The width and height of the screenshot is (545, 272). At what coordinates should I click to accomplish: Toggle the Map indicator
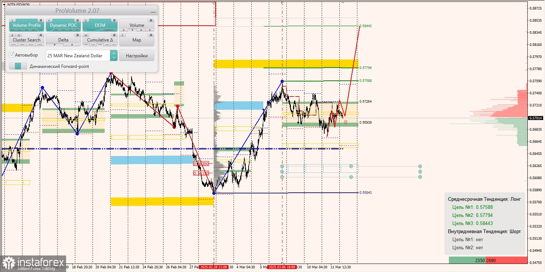coord(137,40)
